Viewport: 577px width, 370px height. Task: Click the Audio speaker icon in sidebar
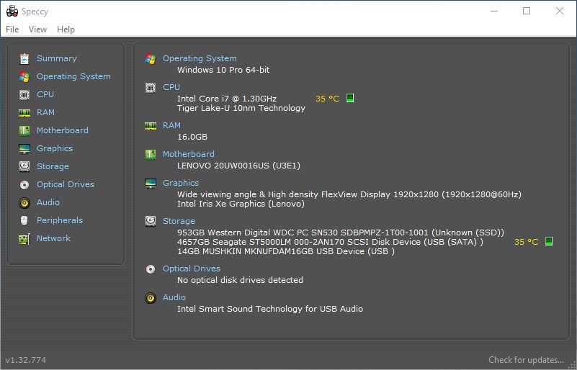point(24,203)
